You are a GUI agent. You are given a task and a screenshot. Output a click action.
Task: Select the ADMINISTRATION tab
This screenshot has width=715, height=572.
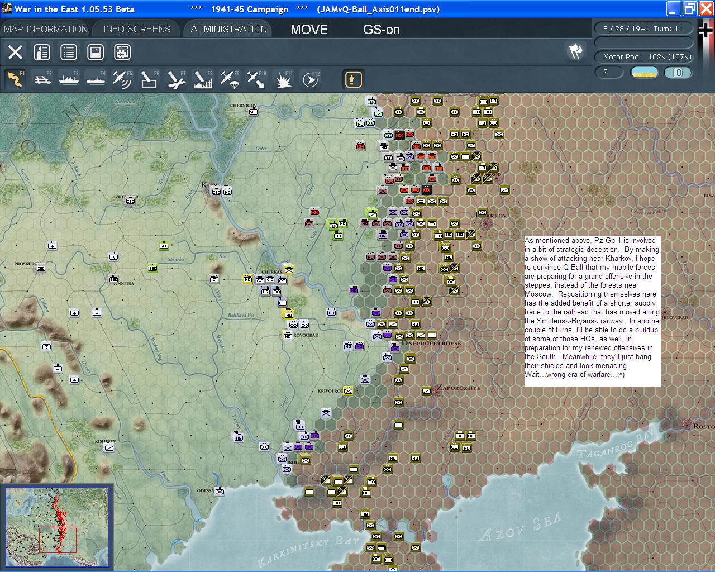228,29
